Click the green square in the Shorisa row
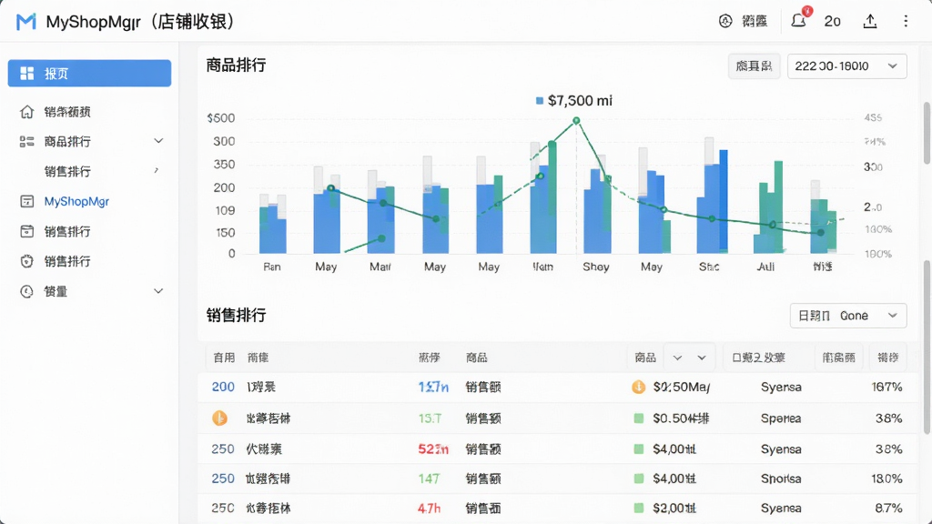932x524 pixels. point(639,479)
